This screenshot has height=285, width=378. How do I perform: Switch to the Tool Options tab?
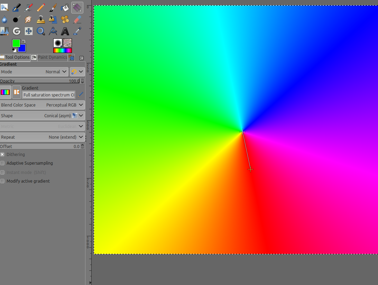click(x=15, y=57)
